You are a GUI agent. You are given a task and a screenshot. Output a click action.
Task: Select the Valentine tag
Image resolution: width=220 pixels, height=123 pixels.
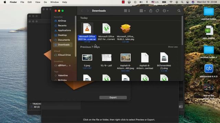coord(63,76)
